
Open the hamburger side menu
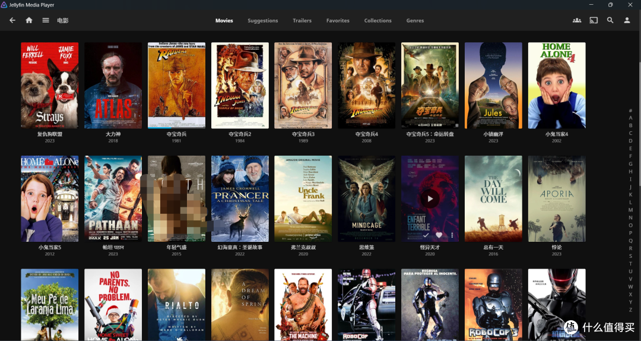click(46, 20)
